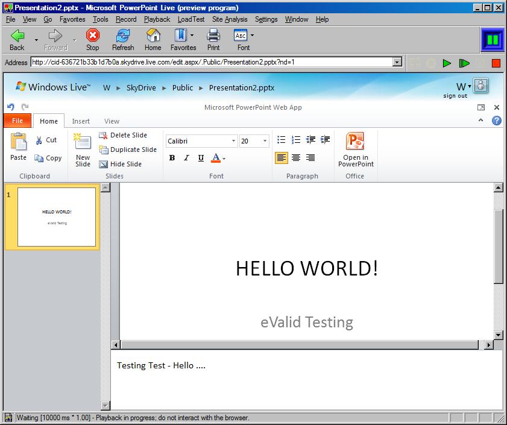Click the sign out link
Screen dimensions: 507x425
pyautogui.click(x=455, y=96)
